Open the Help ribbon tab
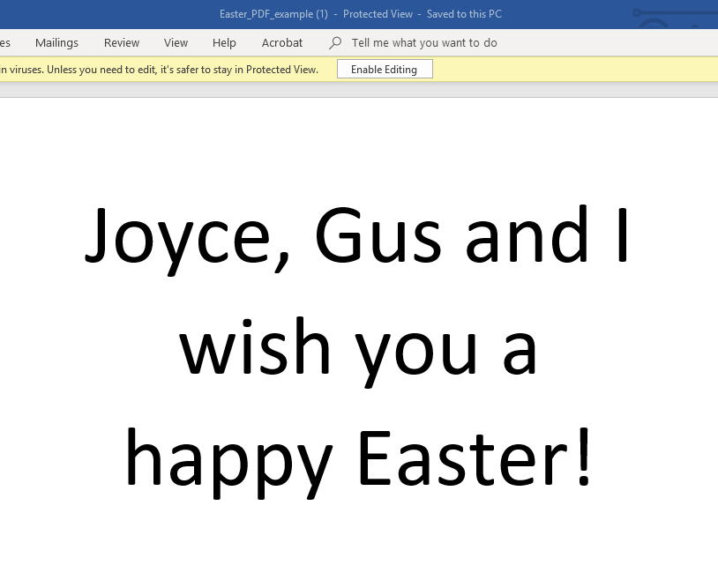The height and width of the screenshot is (580, 718). 224,42
